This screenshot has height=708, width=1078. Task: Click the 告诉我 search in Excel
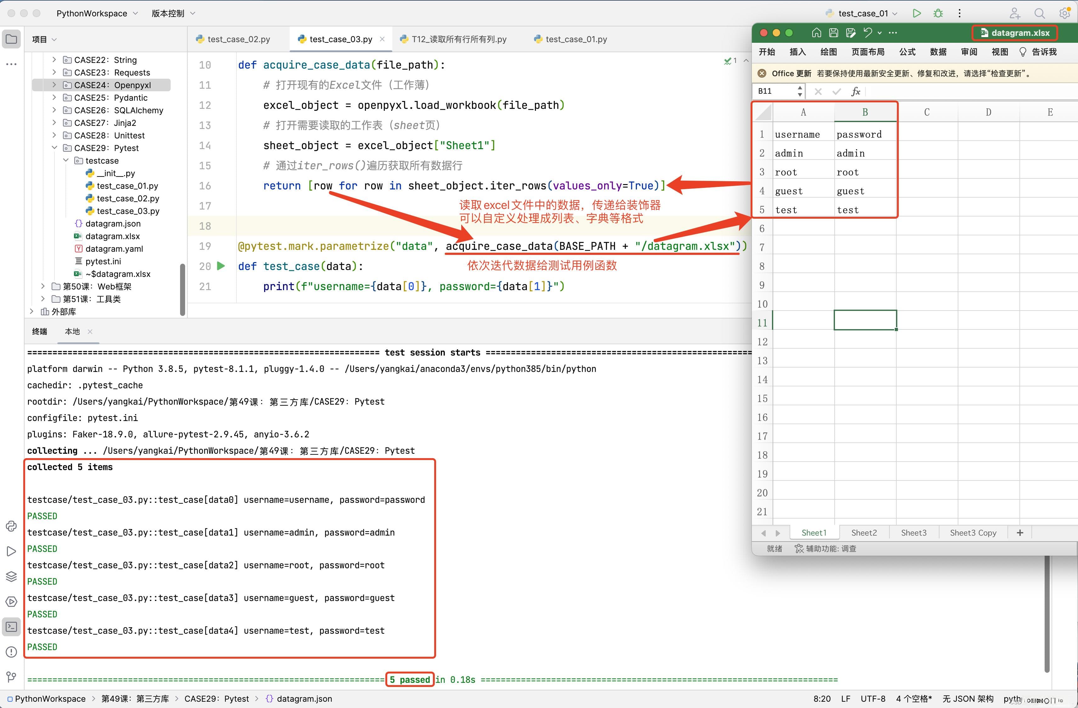click(1038, 52)
